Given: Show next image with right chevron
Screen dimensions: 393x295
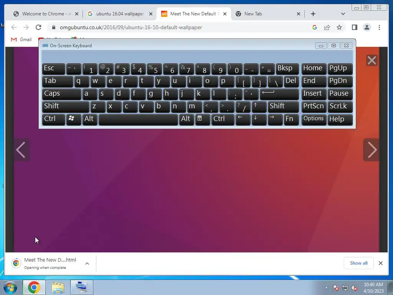Looking at the screenshot, I should pyautogui.click(x=372, y=150).
